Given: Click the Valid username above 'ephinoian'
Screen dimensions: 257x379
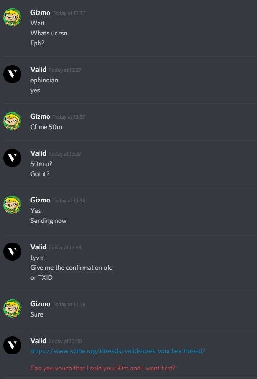Looking at the screenshot, I should click(x=39, y=70).
